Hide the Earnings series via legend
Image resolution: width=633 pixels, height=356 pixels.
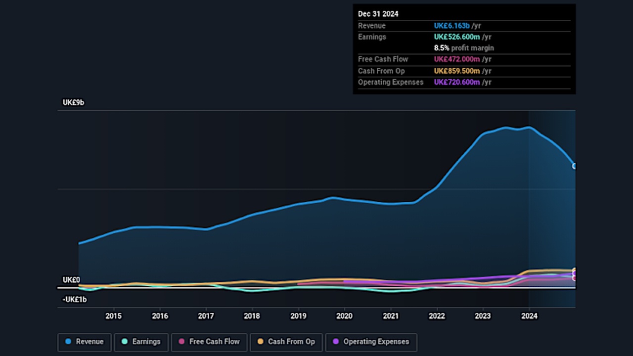141,342
